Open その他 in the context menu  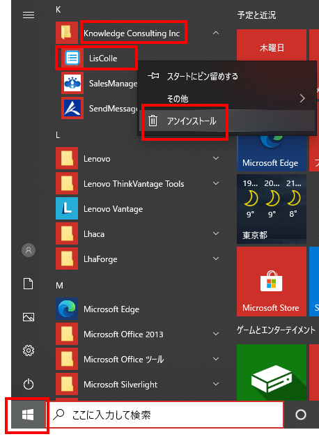point(227,98)
